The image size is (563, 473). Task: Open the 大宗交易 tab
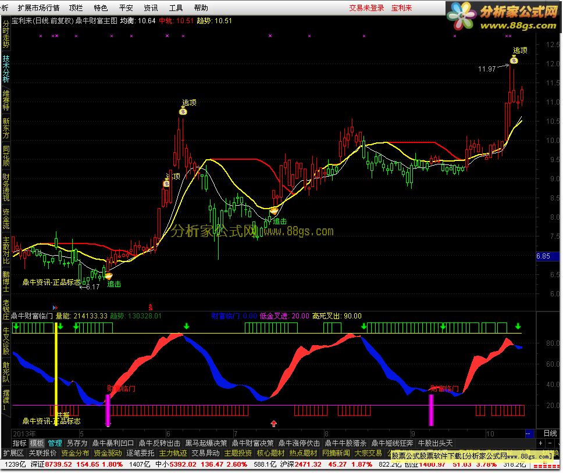(x=368, y=453)
